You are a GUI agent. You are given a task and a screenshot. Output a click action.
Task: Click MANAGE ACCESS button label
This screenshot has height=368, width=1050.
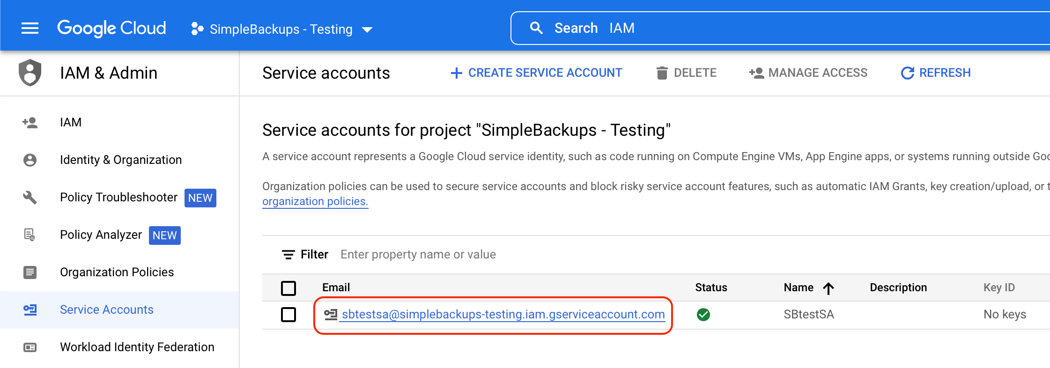point(818,73)
